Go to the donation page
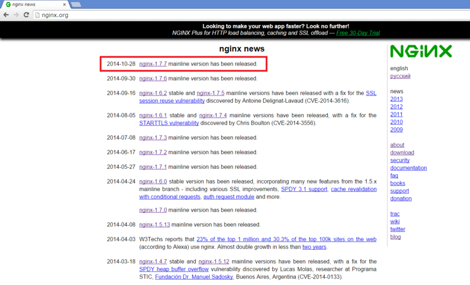The image size is (470, 285). pyautogui.click(x=401, y=199)
